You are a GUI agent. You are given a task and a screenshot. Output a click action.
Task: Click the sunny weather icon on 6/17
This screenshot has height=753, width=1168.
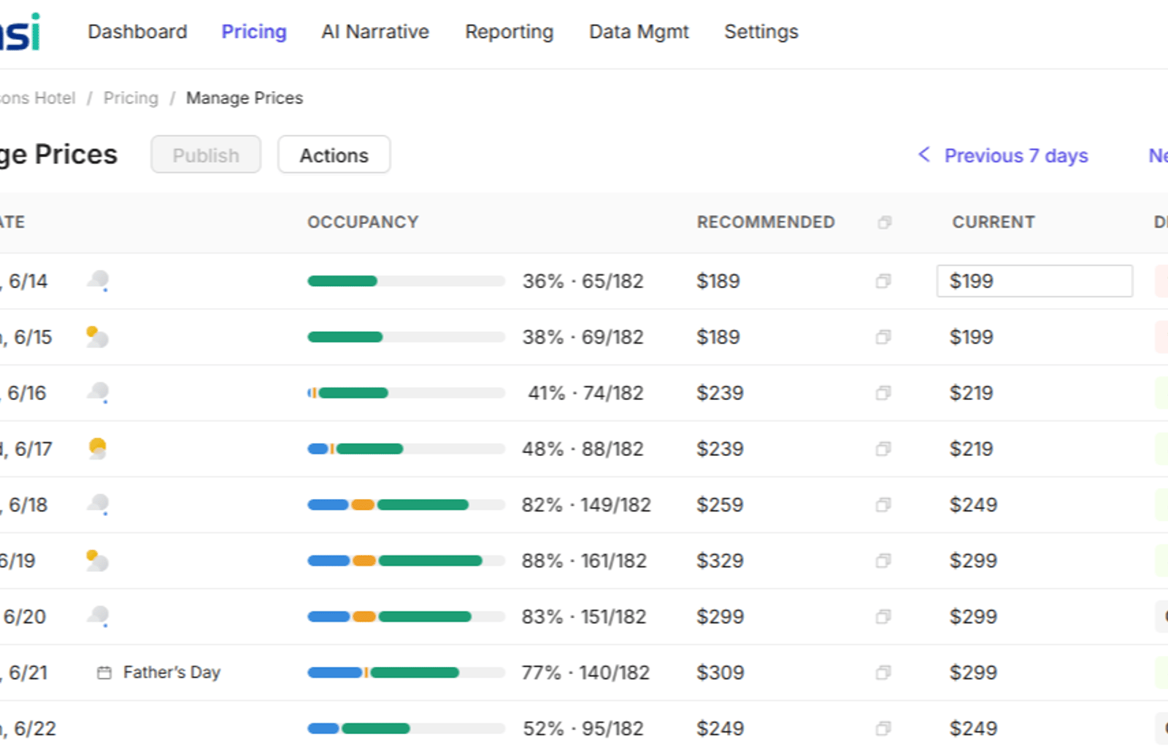pyautogui.click(x=97, y=448)
